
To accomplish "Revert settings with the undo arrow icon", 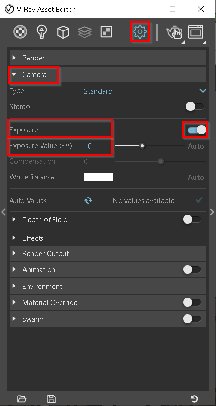I will 194,398.
